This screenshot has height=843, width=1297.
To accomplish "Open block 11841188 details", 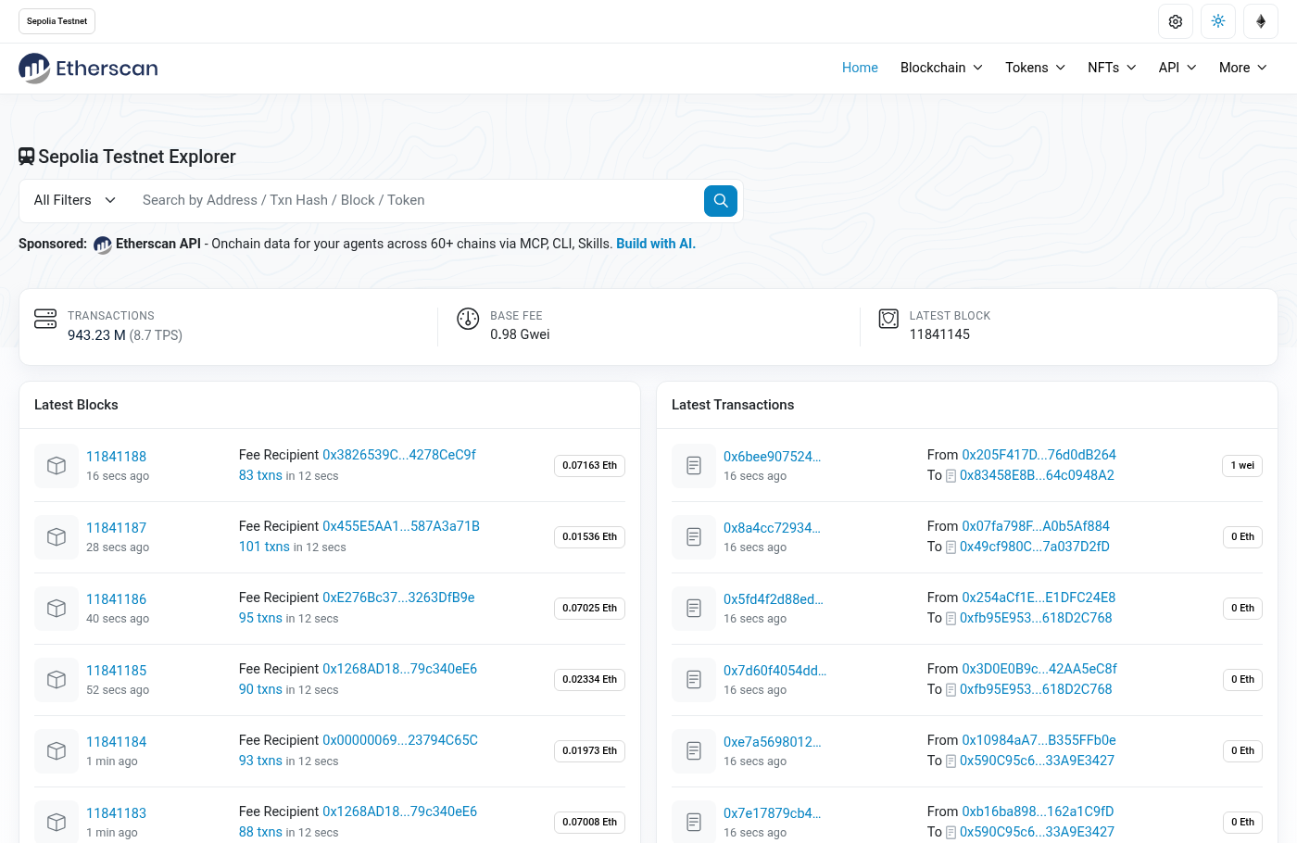I will click(x=116, y=457).
